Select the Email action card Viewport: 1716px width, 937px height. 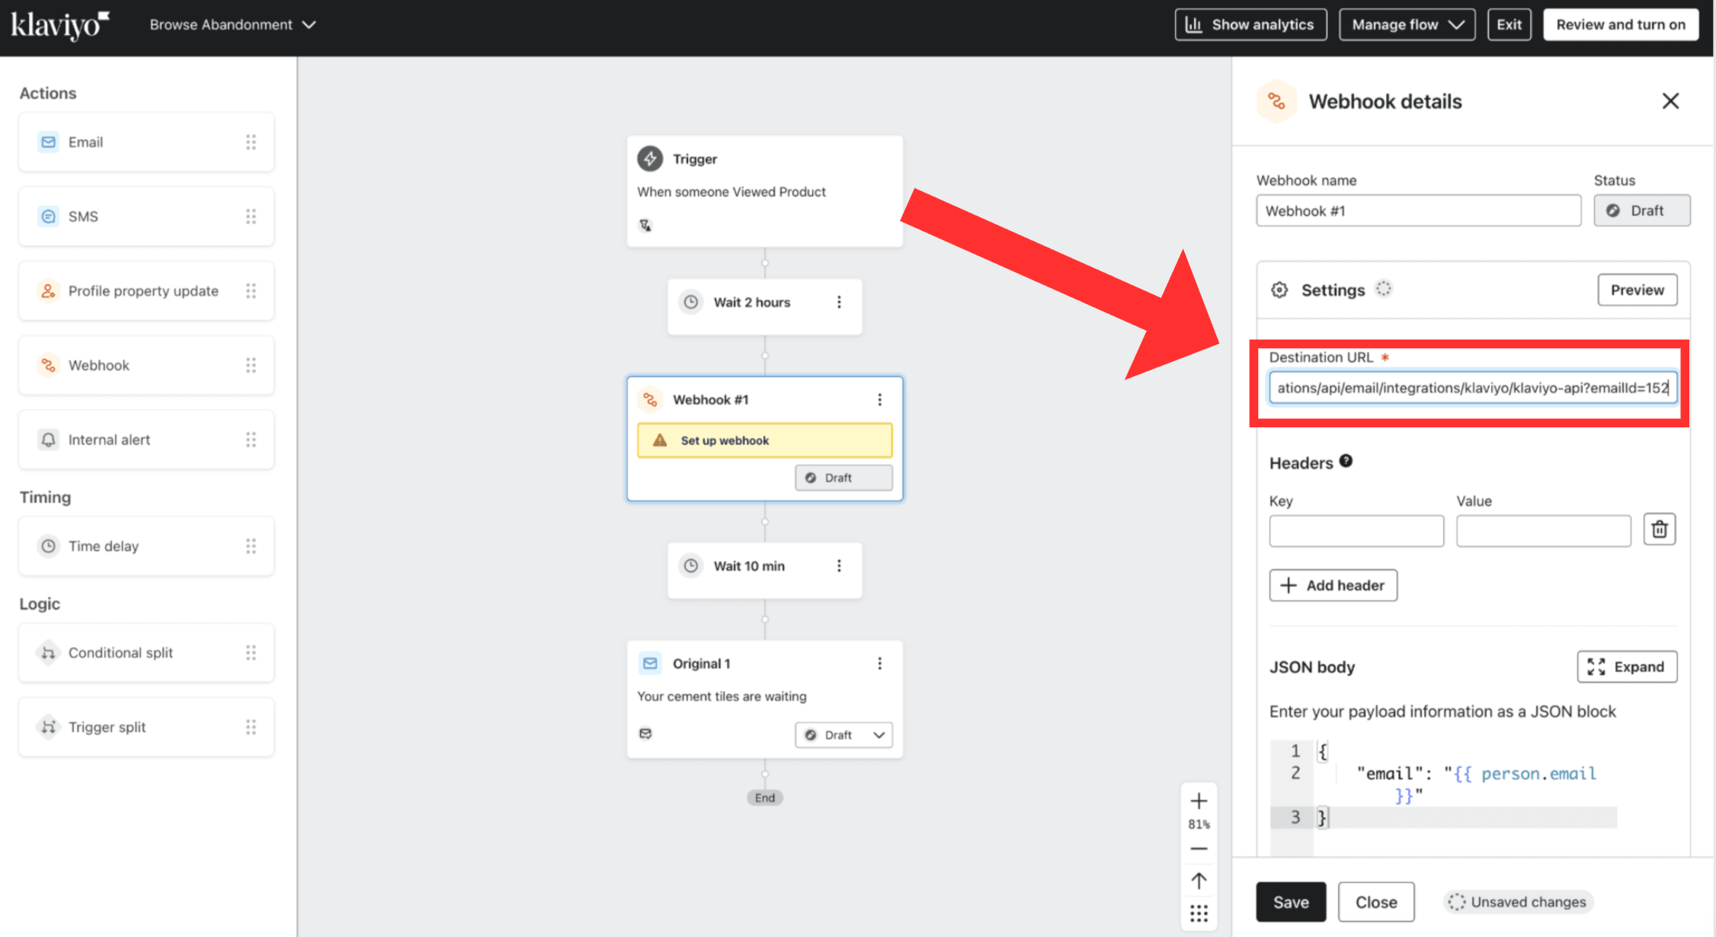pos(146,142)
